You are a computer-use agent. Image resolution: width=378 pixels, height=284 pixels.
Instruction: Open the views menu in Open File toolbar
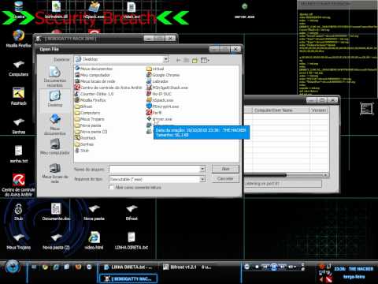coord(205,61)
